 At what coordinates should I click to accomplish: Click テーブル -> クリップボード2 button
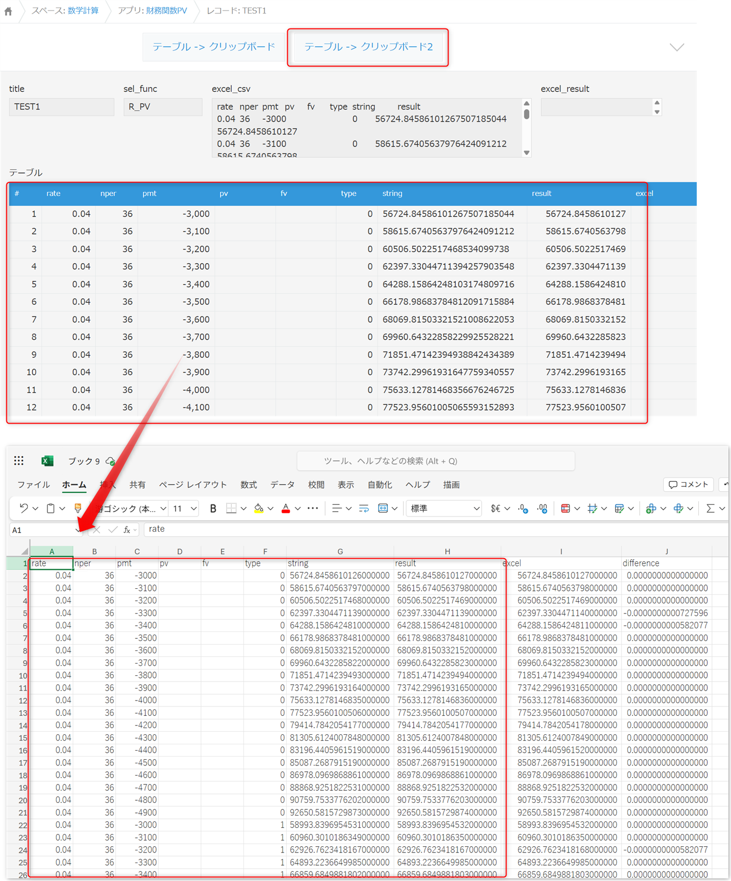click(368, 47)
